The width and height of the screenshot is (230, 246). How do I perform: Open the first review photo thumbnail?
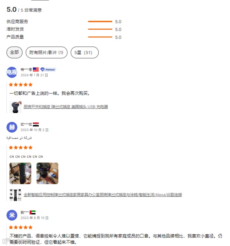[20, 173]
